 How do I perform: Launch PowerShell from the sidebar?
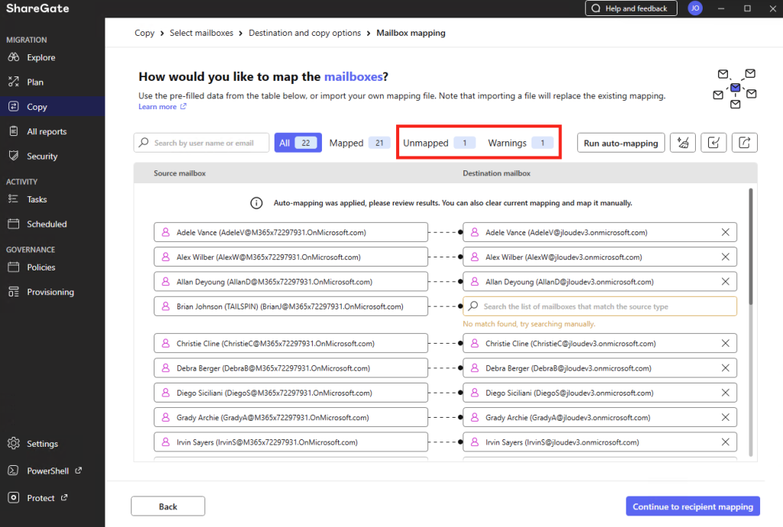click(48, 470)
